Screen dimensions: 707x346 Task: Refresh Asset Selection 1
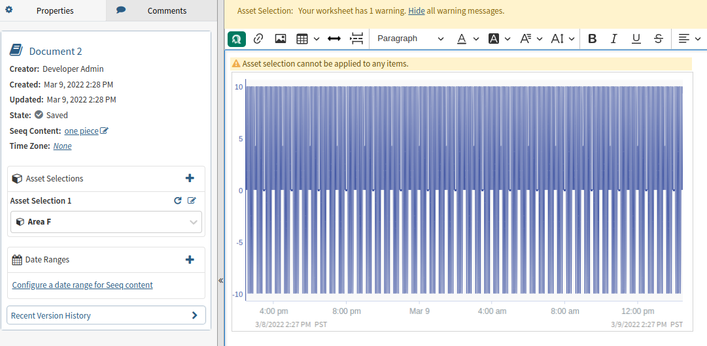tap(177, 200)
